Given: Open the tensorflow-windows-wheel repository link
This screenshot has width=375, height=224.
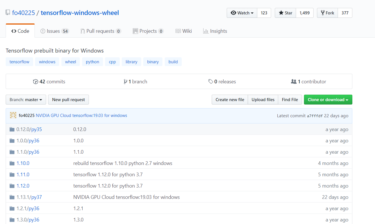Looking at the screenshot, I should coord(80,13).
